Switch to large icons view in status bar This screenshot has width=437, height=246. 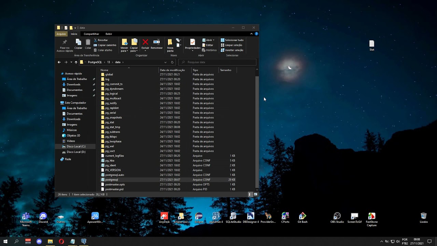255,194
